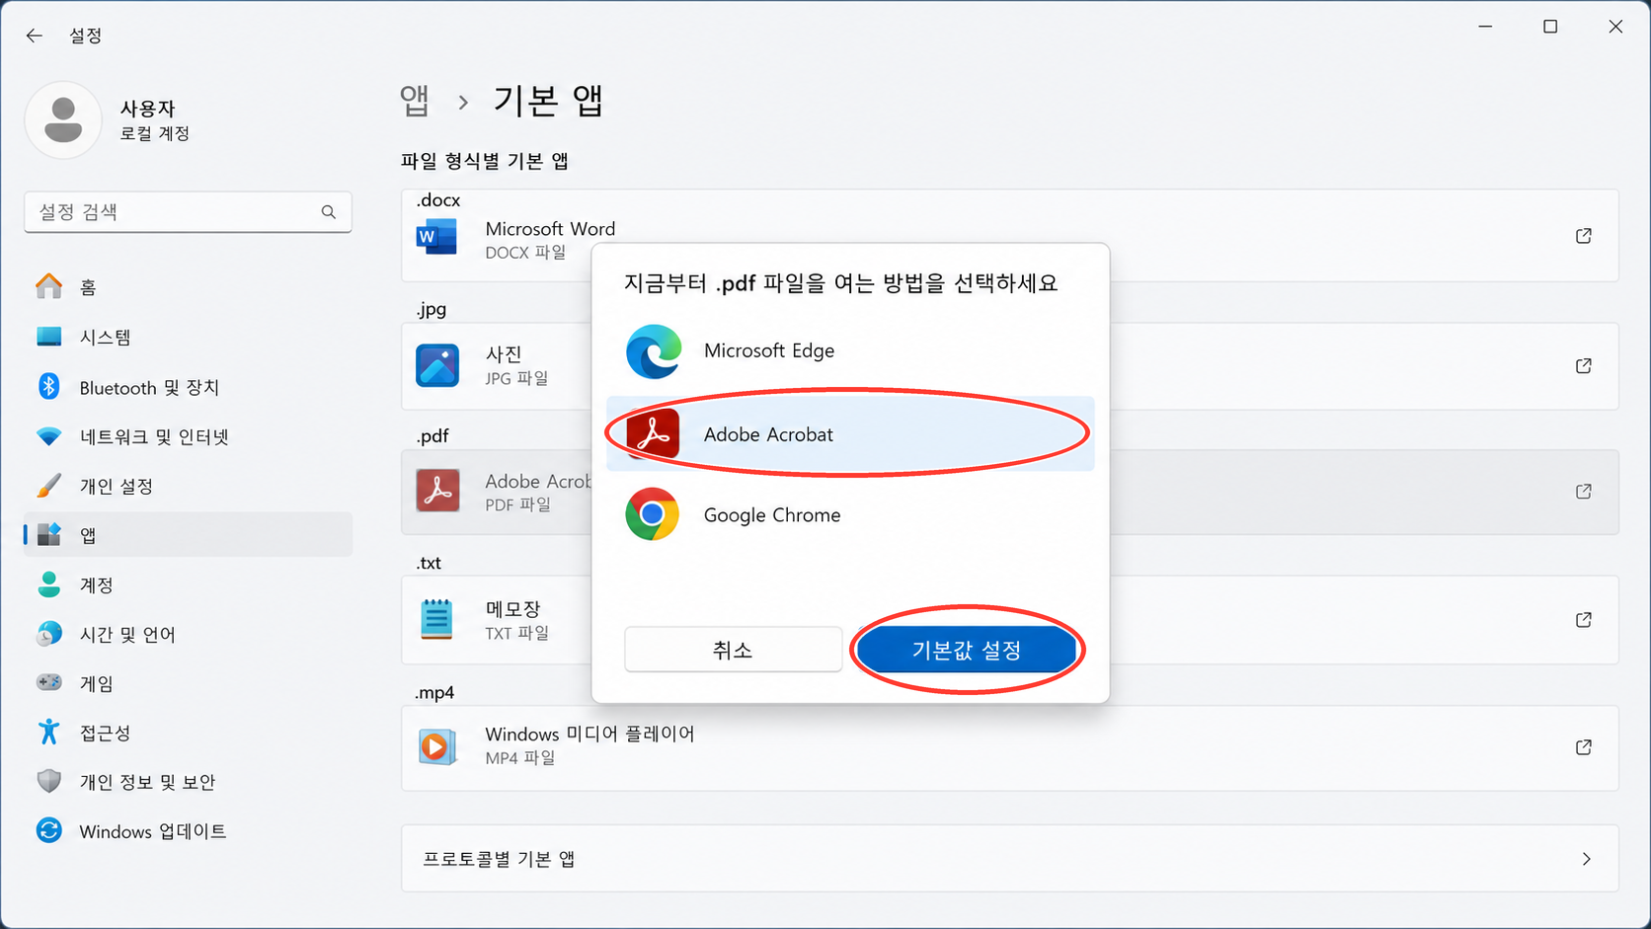Focus the 설정 검색 input field
The image size is (1651, 929).
click(188, 212)
